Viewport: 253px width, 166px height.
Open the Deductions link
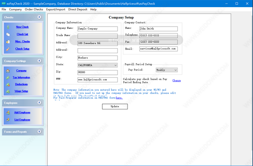21,84
